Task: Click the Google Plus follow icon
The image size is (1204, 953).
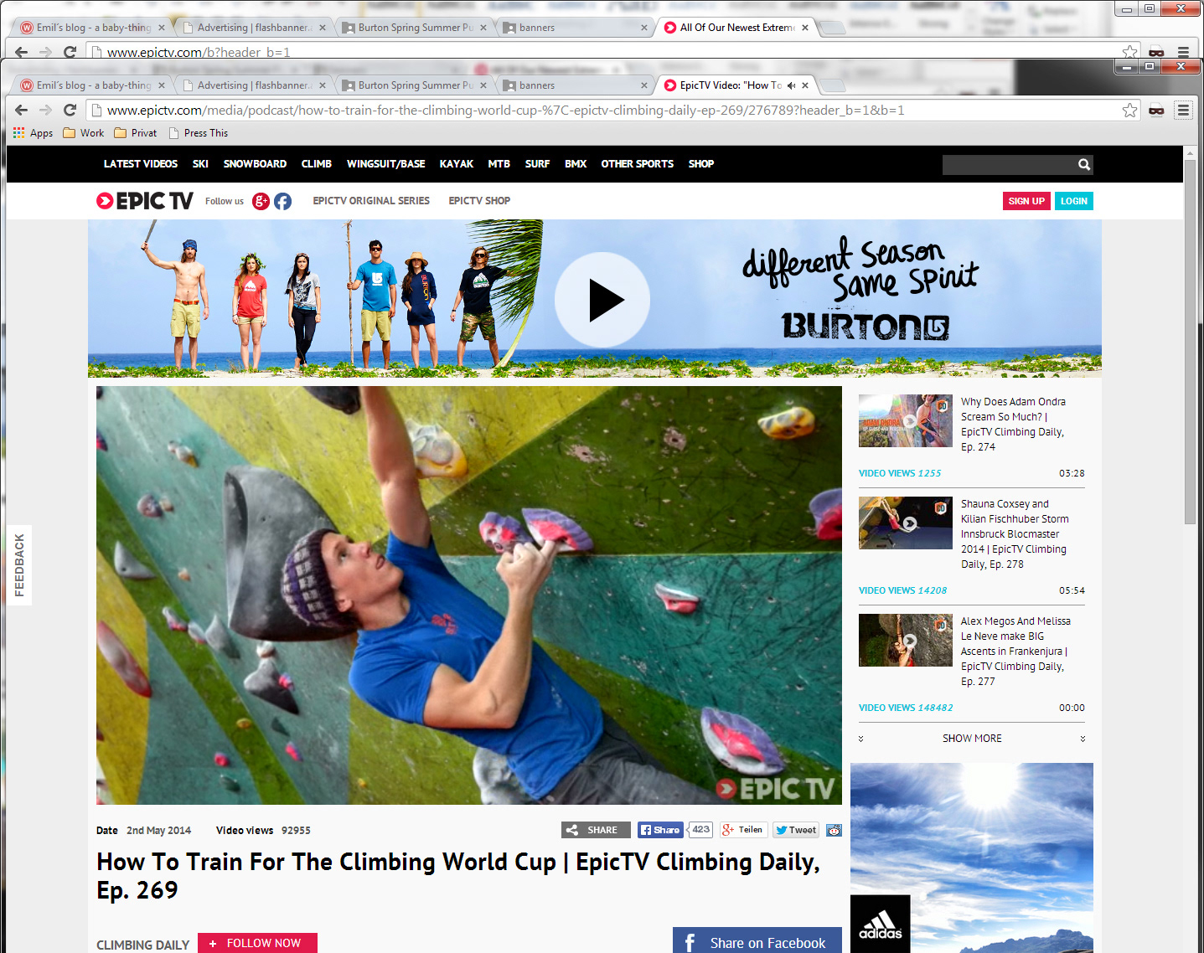Action: pos(261,201)
